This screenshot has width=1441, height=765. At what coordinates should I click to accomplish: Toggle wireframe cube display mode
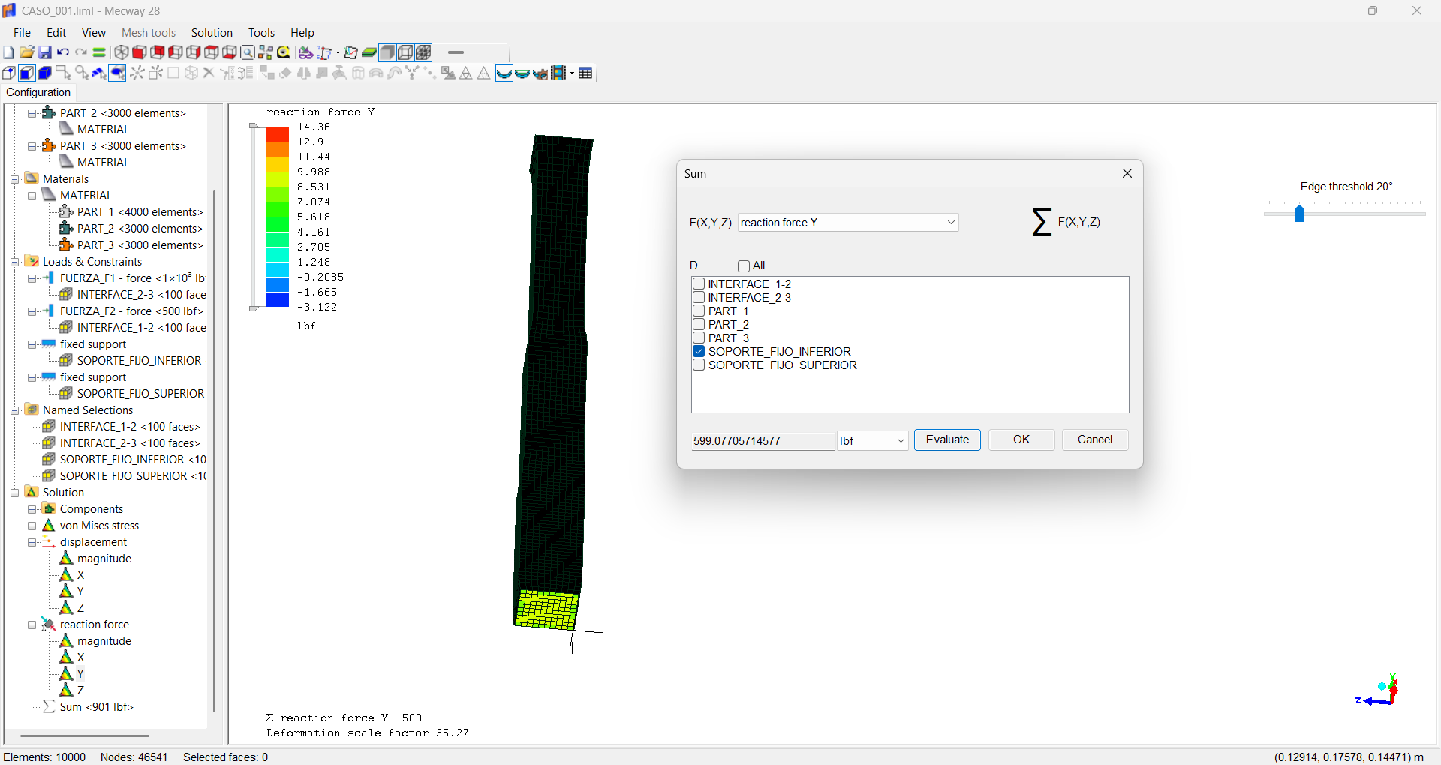point(405,52)
